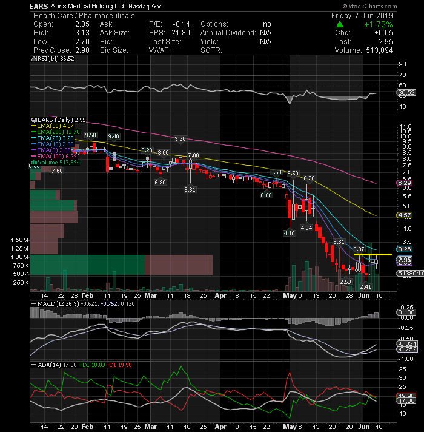Click the pink 6.29 EMA tag on right axis

(x=404, y=183)
